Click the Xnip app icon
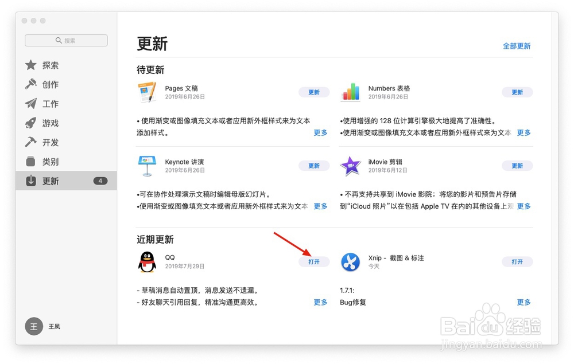This screenshot has height=364, width=574. tap(350, 262)
